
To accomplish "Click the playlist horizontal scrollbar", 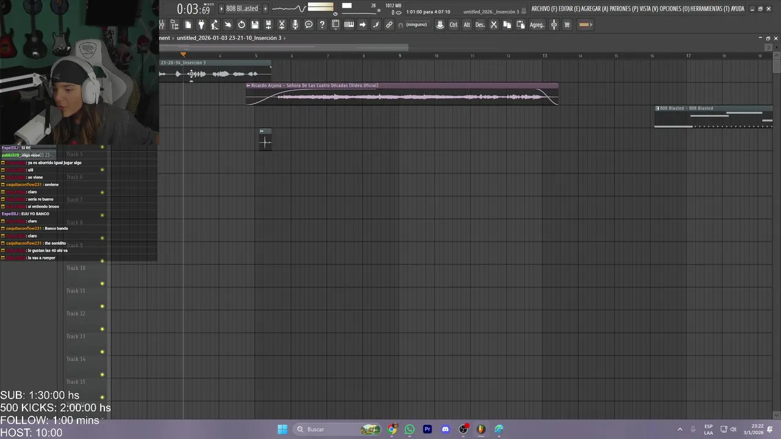I will (x=284, y=47).
